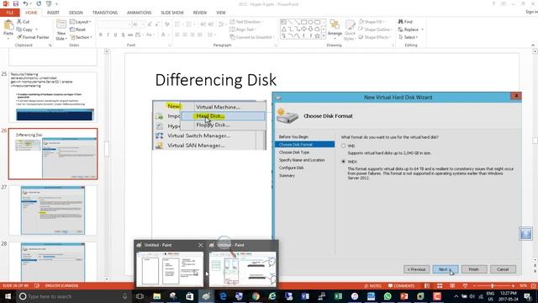Viewport: 538px width, 303px height.
Task: Select slide 25 thumbnail
Action: click(x=53, y=97)
